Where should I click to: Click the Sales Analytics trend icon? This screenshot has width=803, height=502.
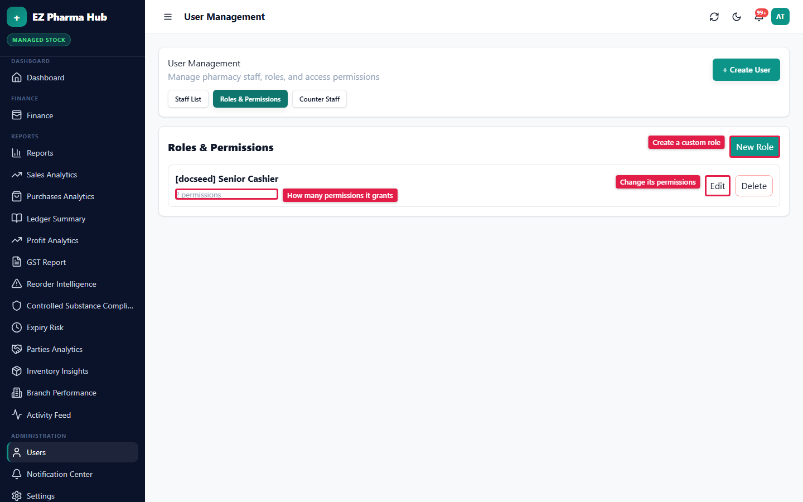pos(17,175)
